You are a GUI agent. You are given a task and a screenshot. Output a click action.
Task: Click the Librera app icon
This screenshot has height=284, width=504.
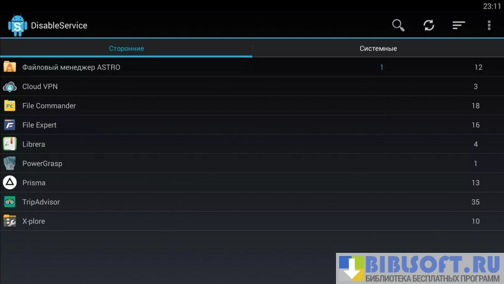[x=10, y=144]
